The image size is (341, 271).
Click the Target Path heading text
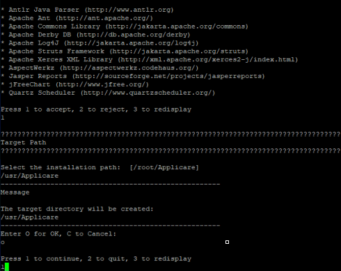tap(23, 143)
